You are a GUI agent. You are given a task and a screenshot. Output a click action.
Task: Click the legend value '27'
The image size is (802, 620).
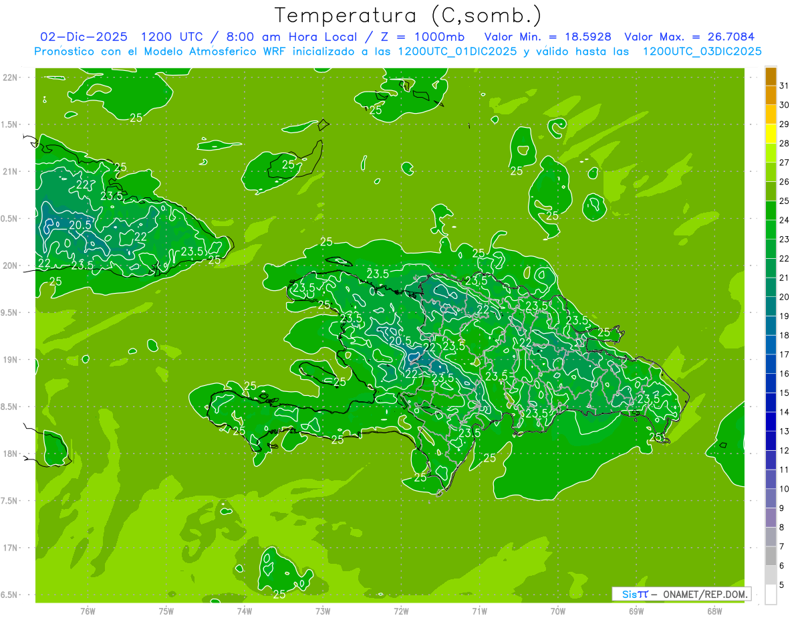[784, 163]
